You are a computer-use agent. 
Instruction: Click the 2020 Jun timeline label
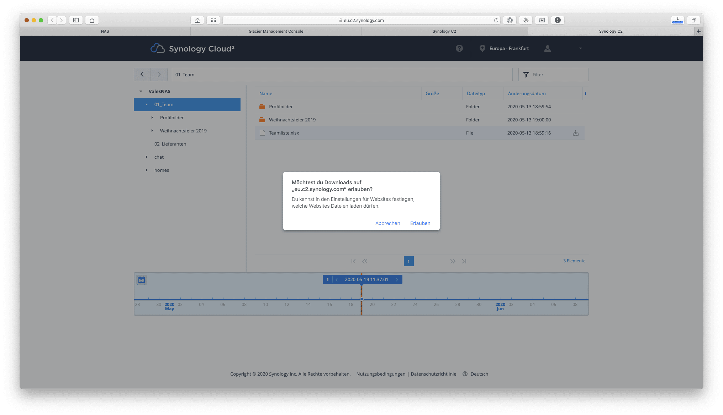[x=500, y=306]
